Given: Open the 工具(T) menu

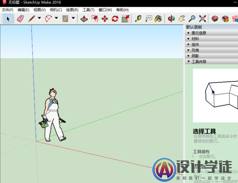Looking at the screenshot, I should 89,10.
